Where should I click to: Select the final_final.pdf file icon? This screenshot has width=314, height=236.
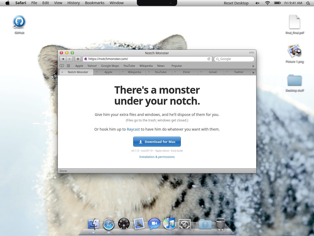tap(295, 22)
